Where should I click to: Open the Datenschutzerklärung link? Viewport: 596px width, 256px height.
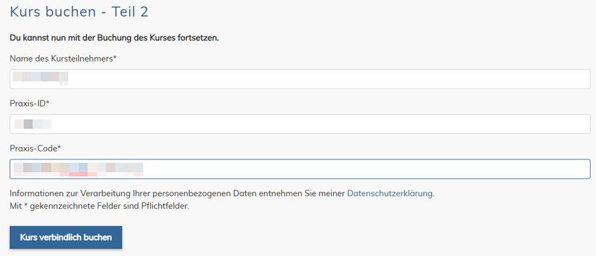click(389, 193)
